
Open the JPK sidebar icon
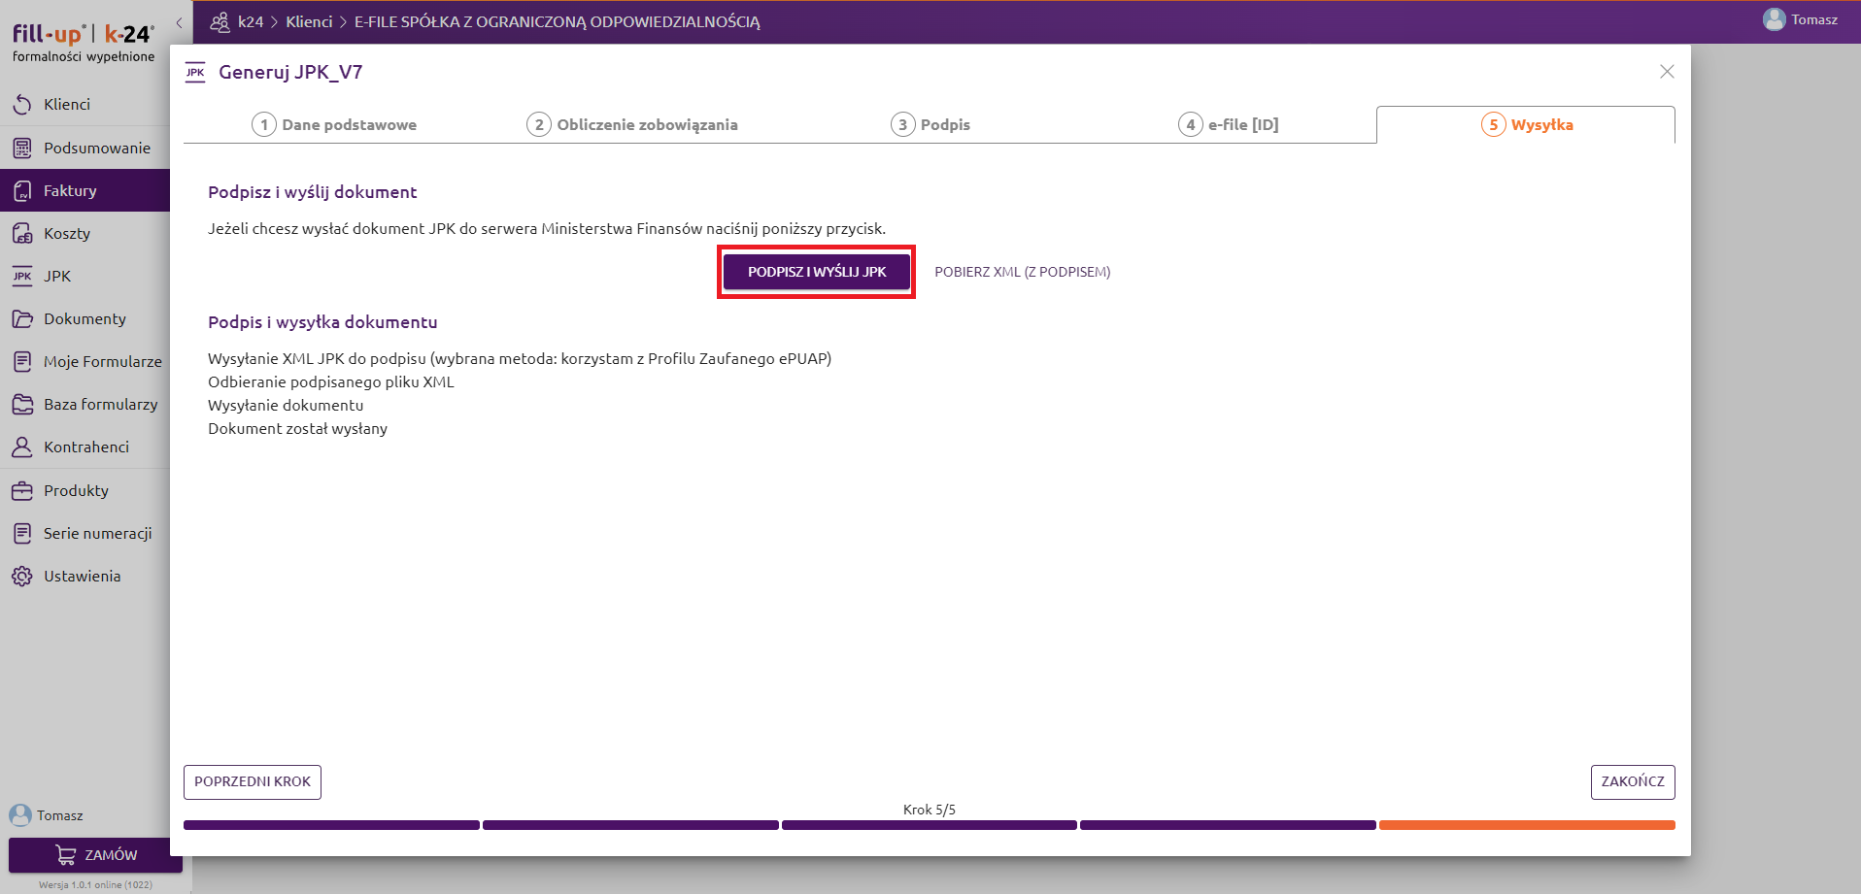pyautogui.click(x=22, y=277)
